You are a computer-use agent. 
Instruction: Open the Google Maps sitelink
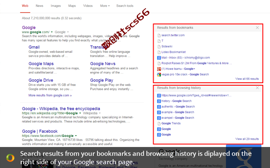point(41,64)
